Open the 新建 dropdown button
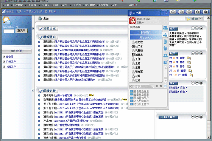212x141 pixels. pos(194,19)
